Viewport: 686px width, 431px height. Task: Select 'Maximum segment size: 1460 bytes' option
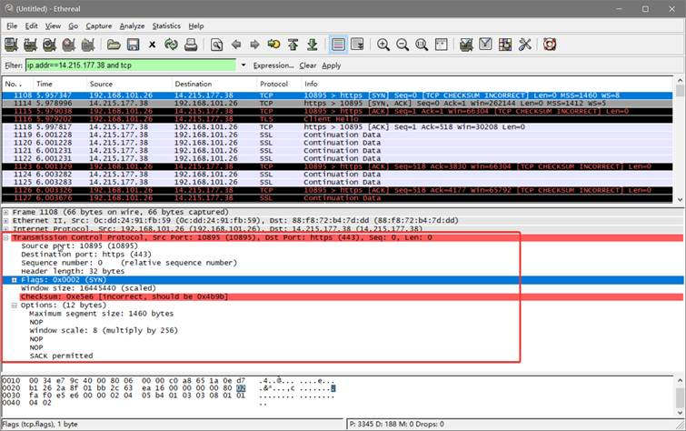pos(102,314)
